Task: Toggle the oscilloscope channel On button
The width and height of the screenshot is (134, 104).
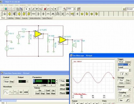Action: 121,101
